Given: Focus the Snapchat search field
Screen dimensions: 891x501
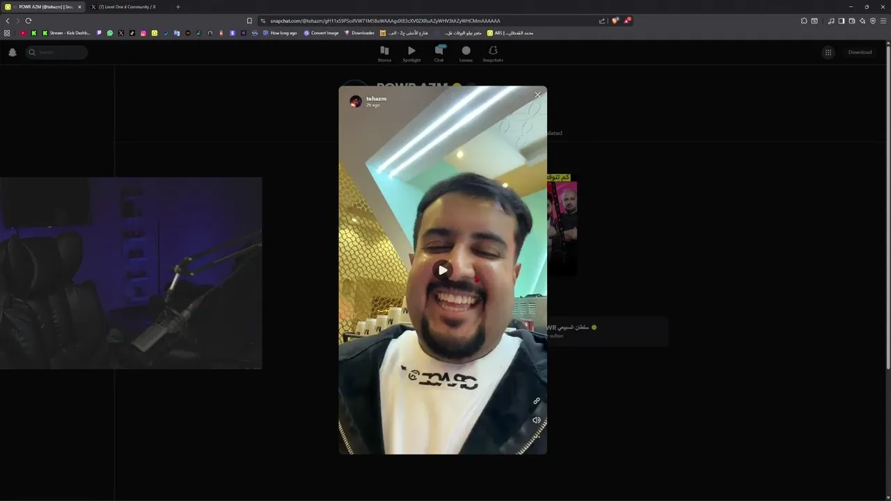Looking at the screenshot, I should pos(57,52).
